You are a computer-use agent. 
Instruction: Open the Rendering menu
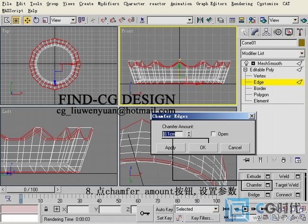coord(242,4)
